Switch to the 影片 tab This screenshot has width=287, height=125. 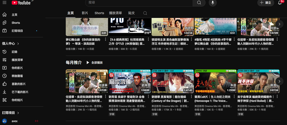tap(85, 13)
